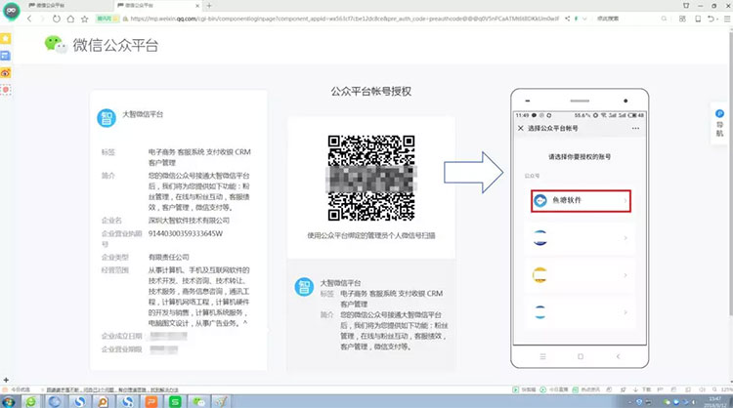
Task: Add a sidebar item with plus button
Action: [x=6, y=380]
